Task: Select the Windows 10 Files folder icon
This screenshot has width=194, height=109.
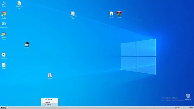Action: point(19,5)
